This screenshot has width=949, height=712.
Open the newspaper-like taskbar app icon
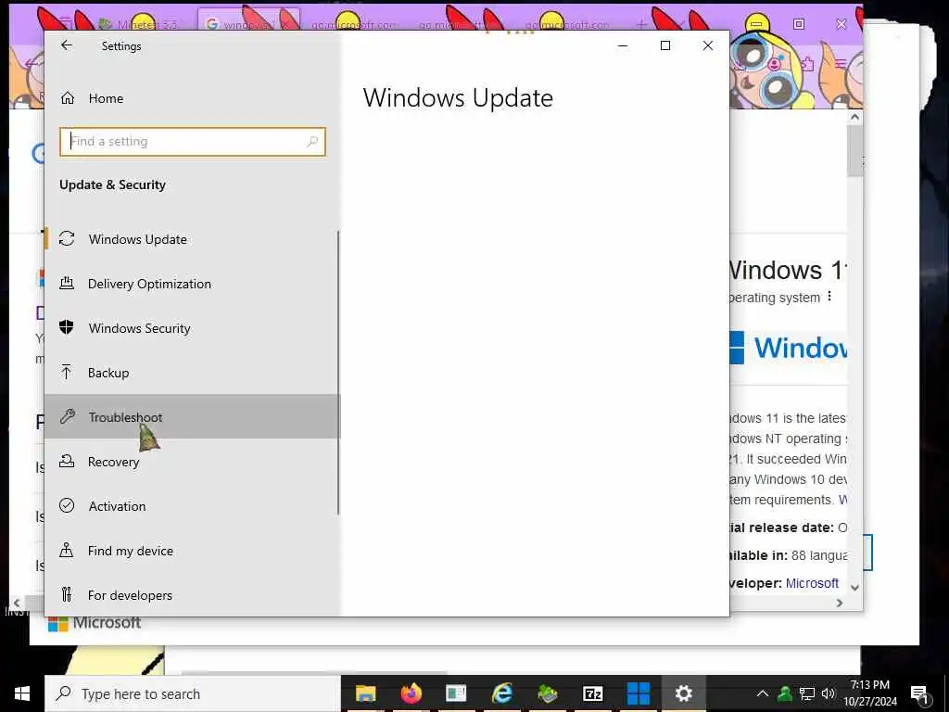tap(456, 693)
